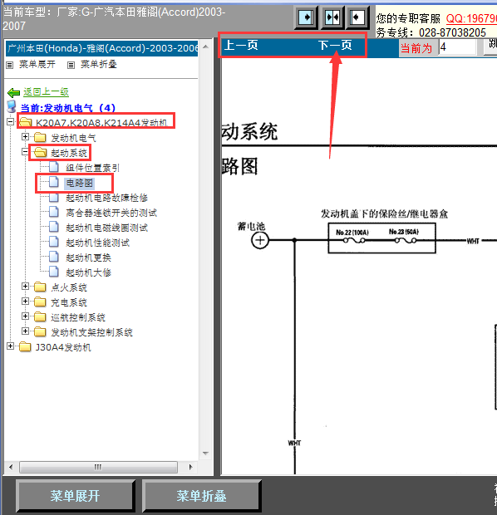497x515 pixels.
Task: Open 起动机性能测试 document
Action: [x=97, y=243]
